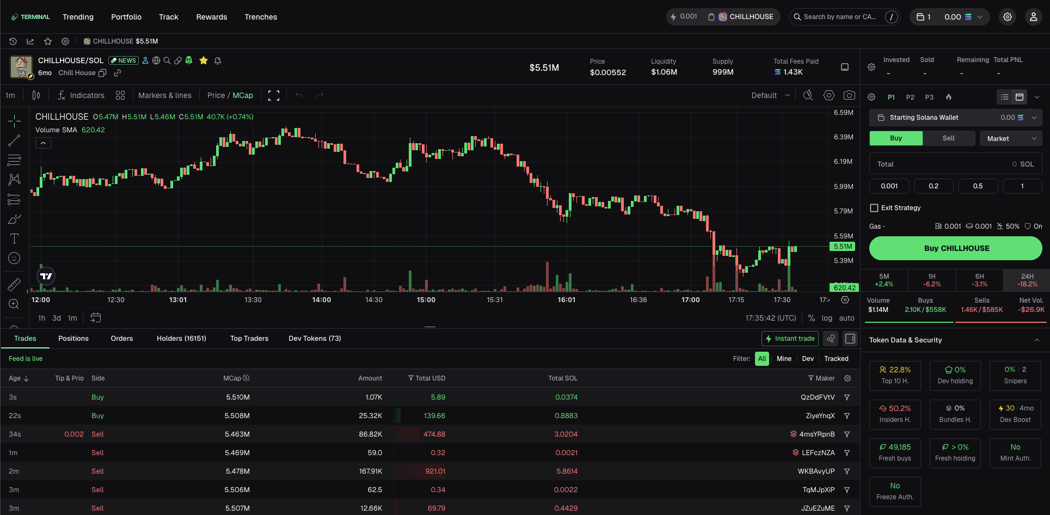Select the trend line drawing tool
1050x515 pixels.
coord(14,140)
